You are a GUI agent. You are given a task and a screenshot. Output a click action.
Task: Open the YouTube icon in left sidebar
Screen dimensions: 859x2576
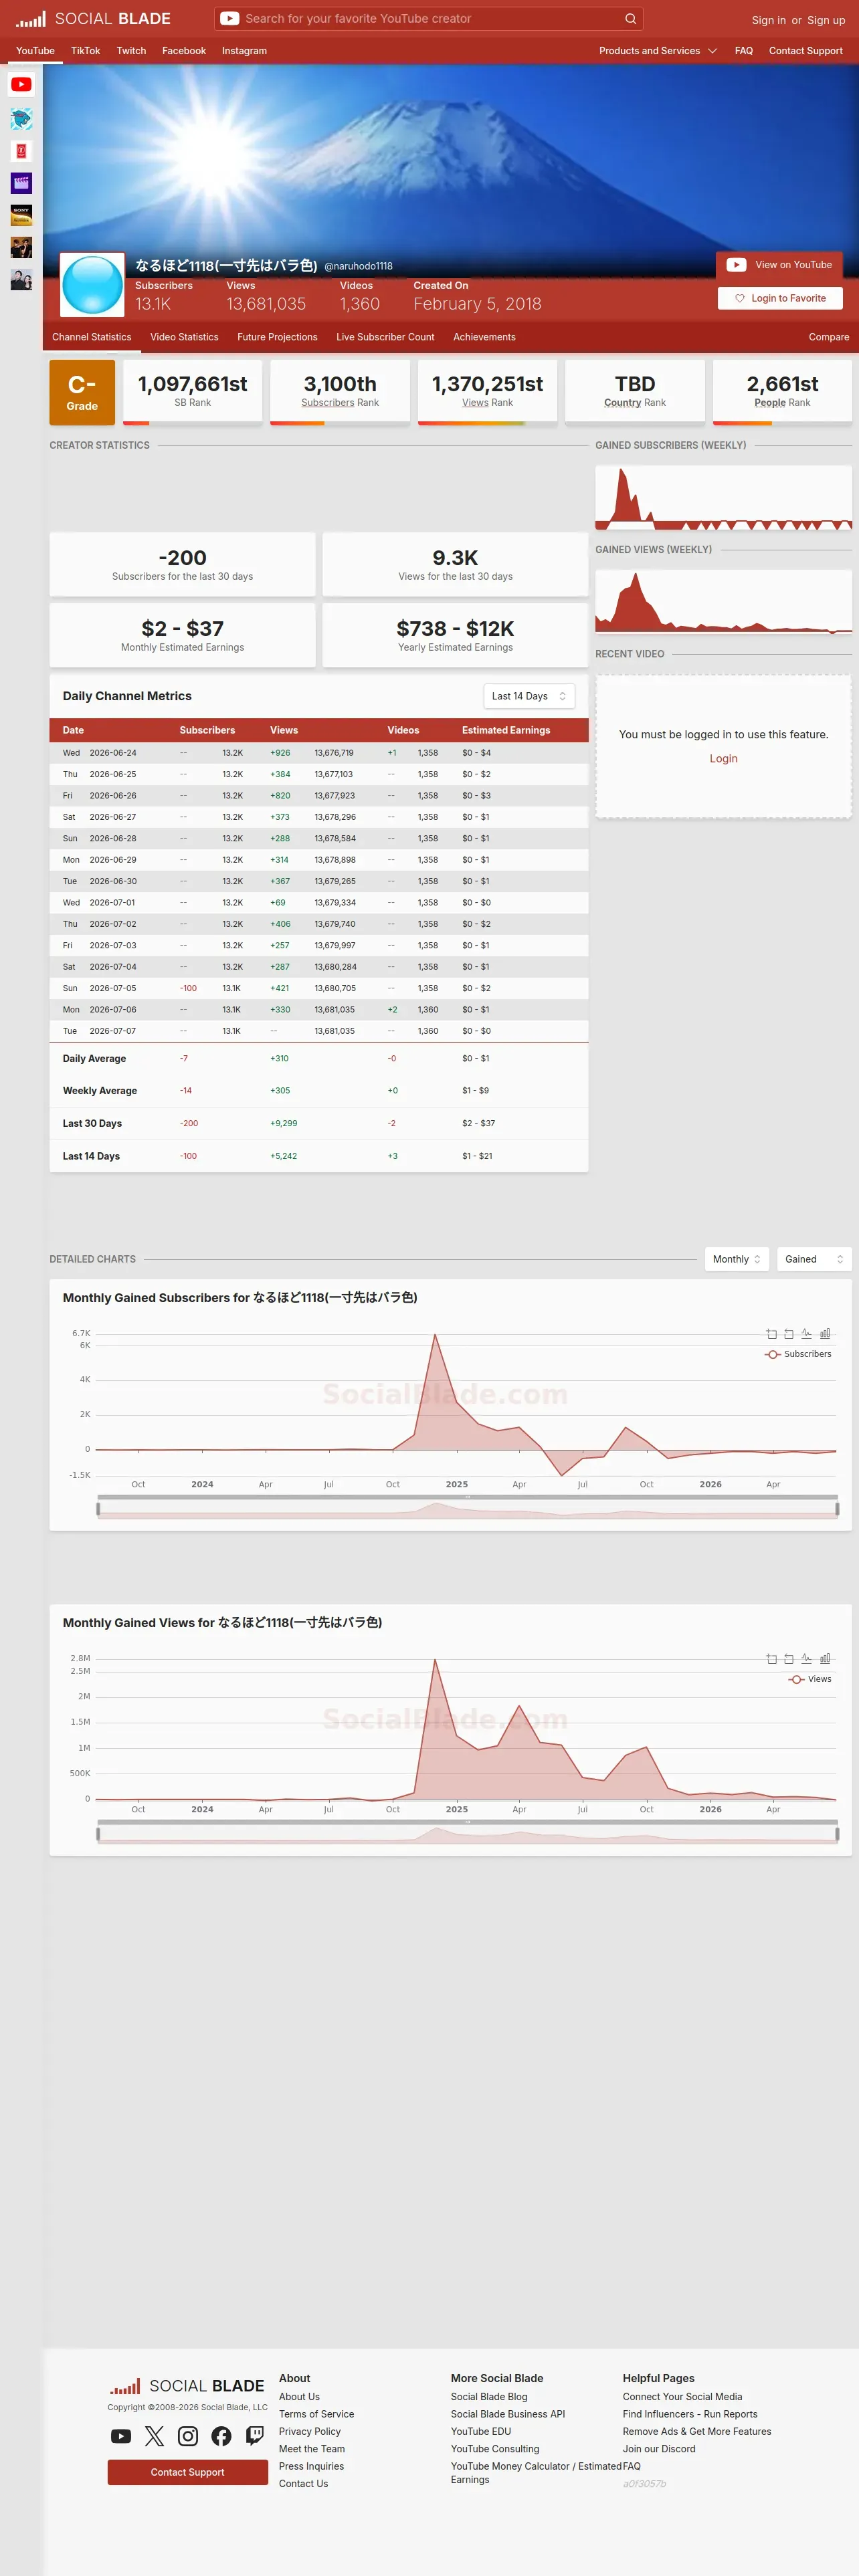[x=21, y=85]
